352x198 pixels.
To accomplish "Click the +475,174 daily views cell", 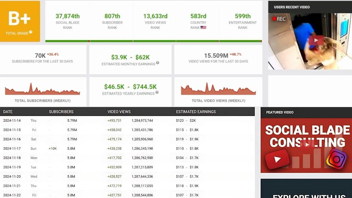I will (114, 139).
